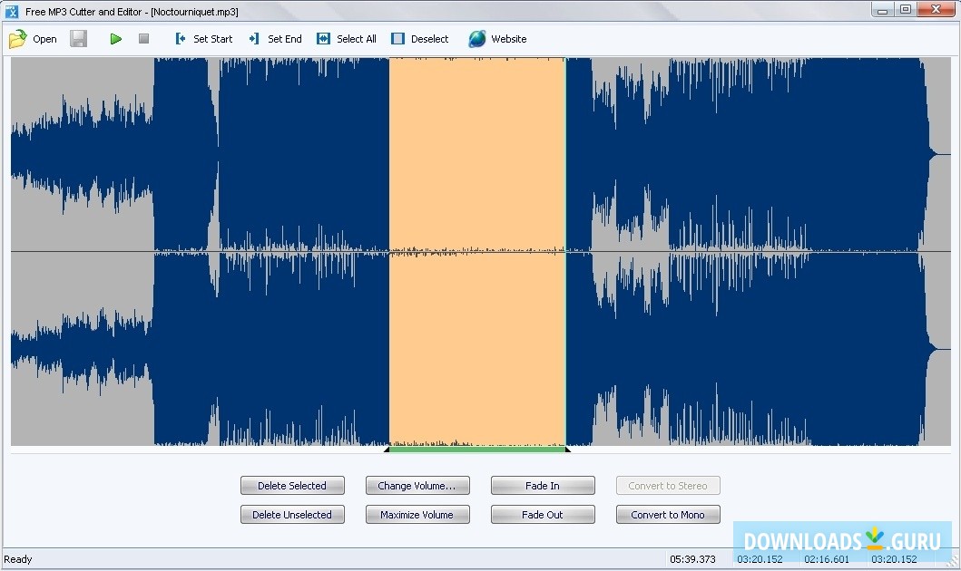961x571 pixels.
Task: Apply Fade Out to selection
Action: point(543,515)
